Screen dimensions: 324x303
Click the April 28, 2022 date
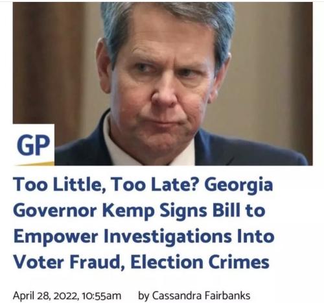coord(45,296)
